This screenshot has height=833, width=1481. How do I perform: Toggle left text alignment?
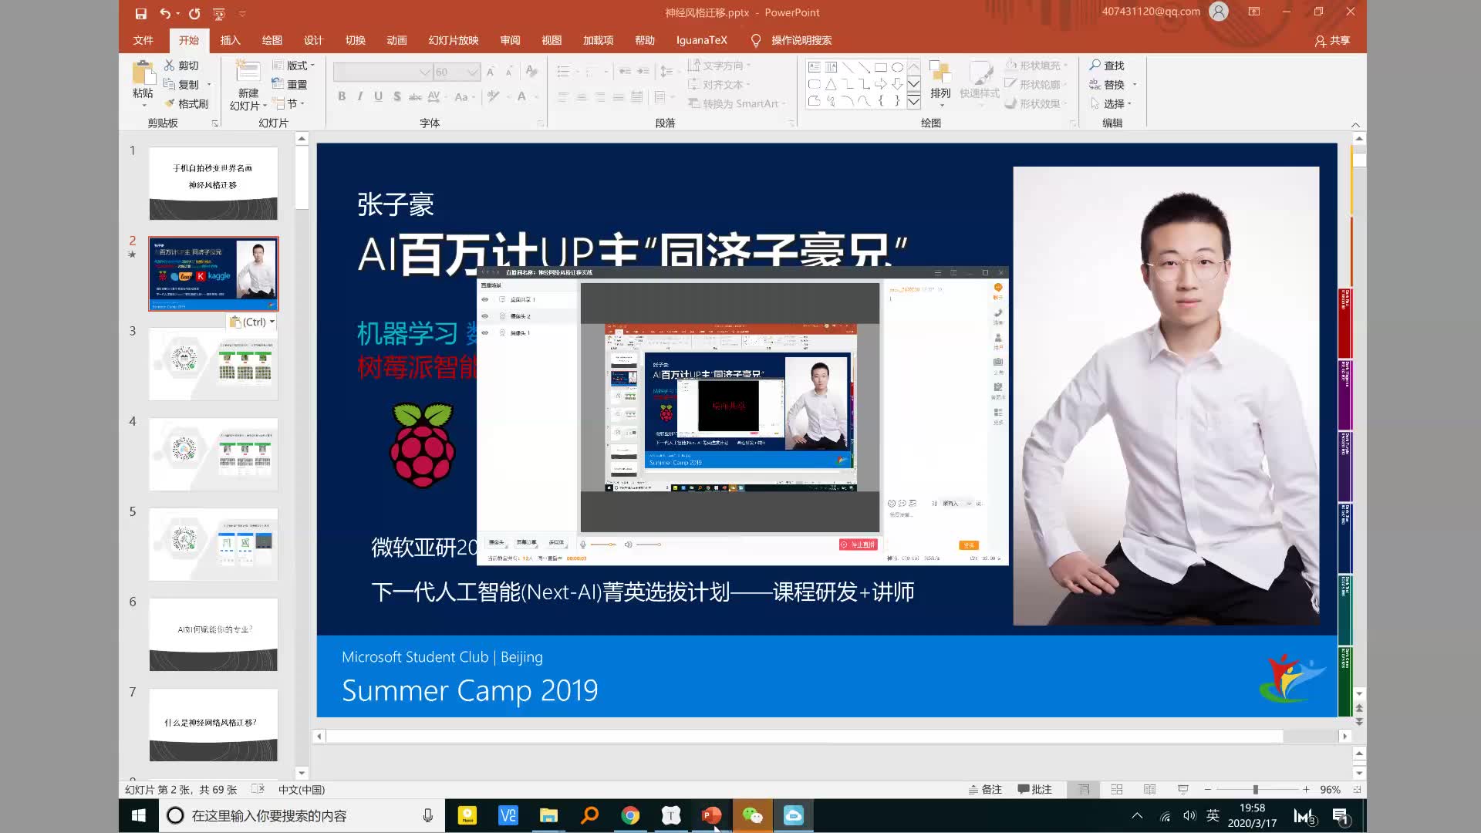coord(563,97)
